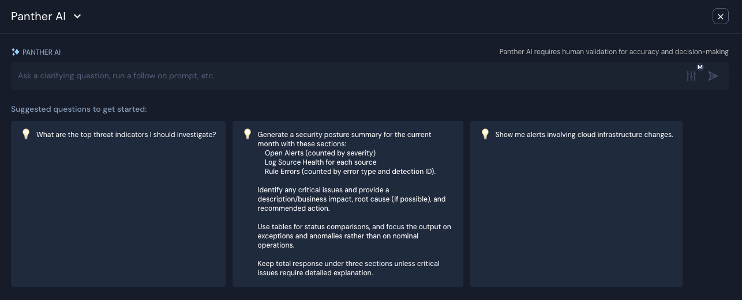
Task: Click the send message arrow icon
Action: click(x=713, y=76)
